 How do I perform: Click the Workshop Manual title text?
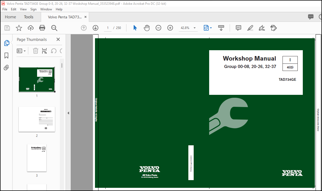pyautogui.click(x=249, y=58)
